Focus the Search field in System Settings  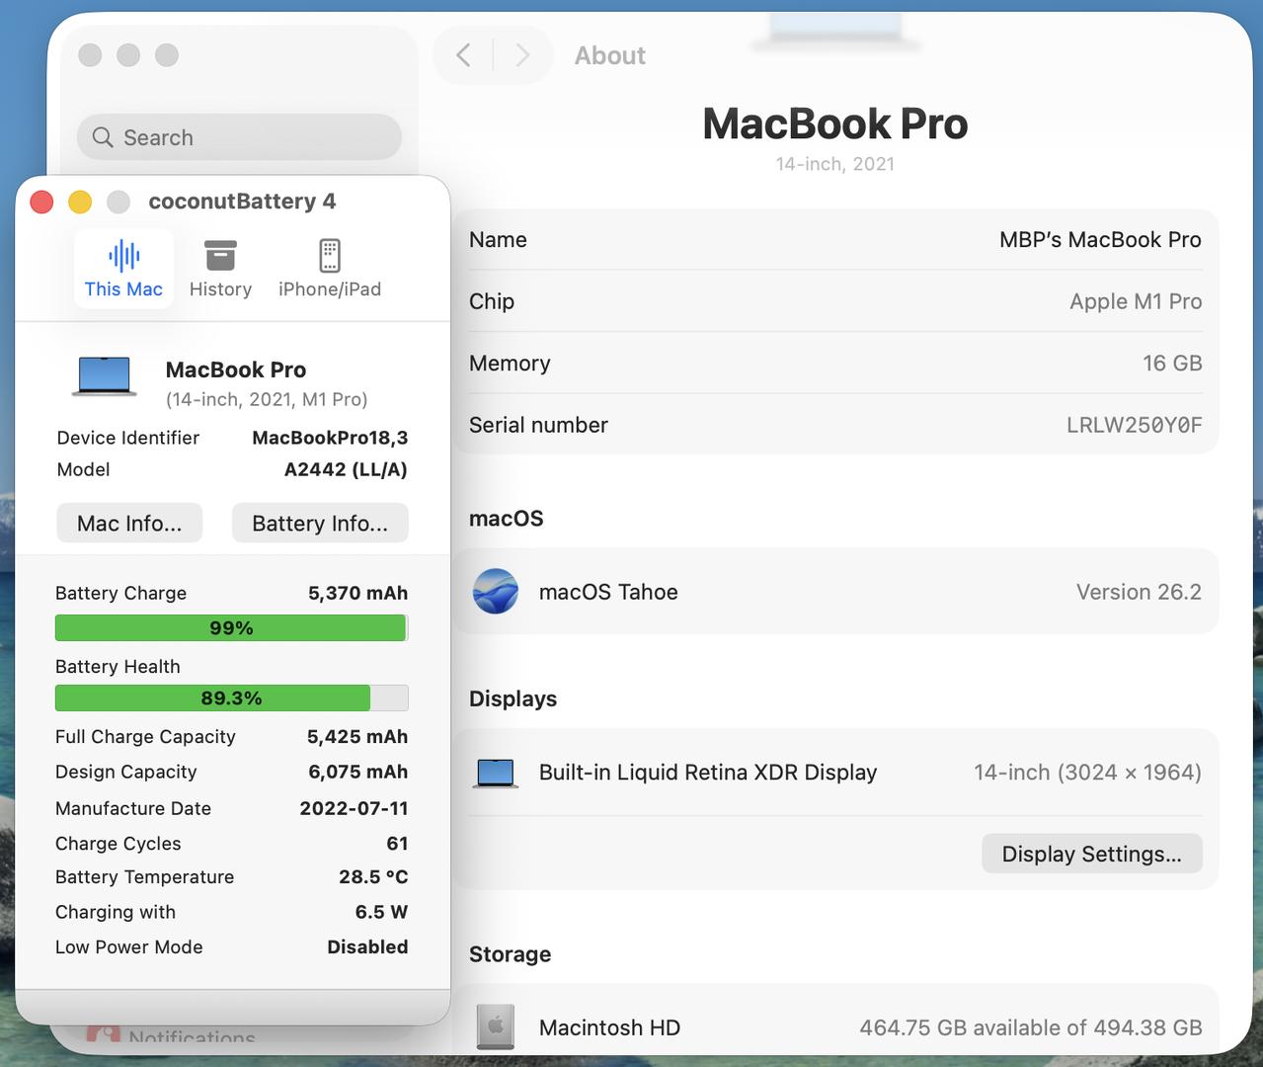click(x=257, y=137)
